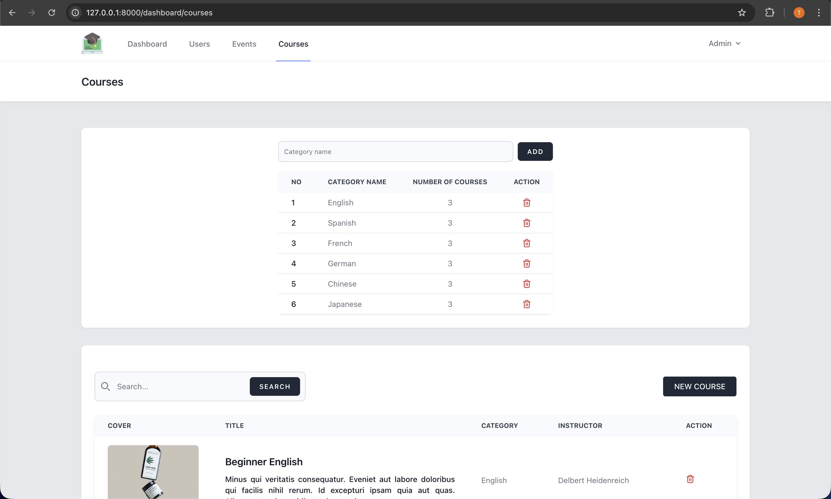831x499 pixels.
Task: Delete the Beginner English course with trash icon
Action: point(690,479)
